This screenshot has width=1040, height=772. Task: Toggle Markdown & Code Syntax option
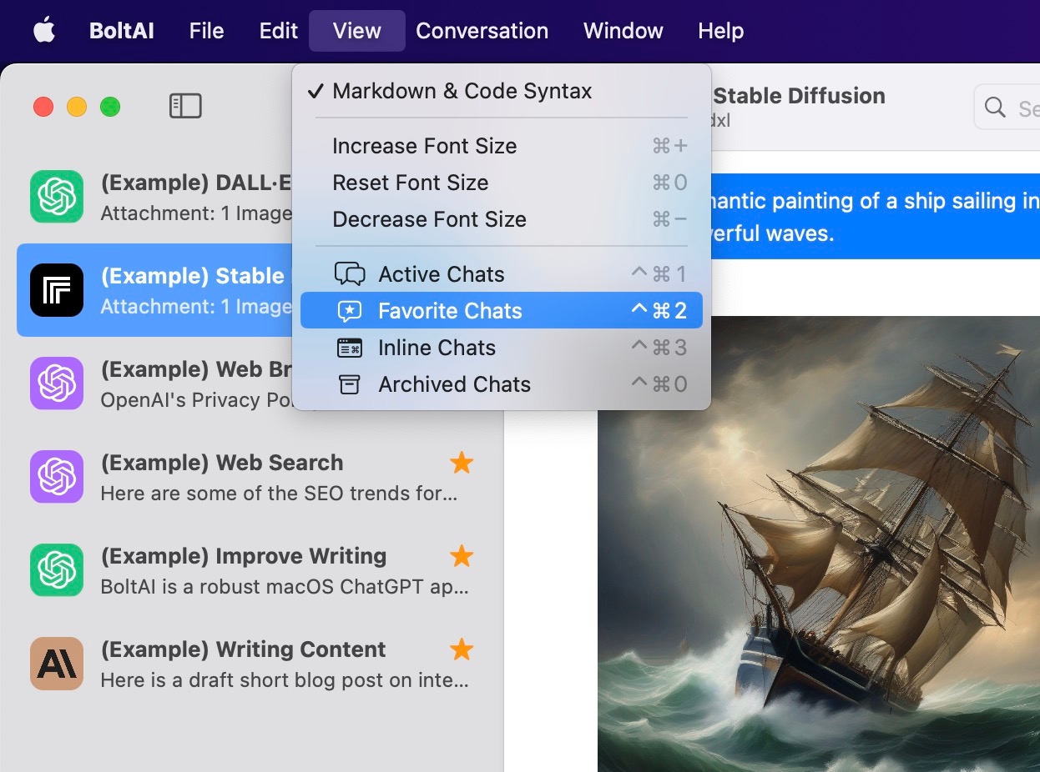click(462, 91)
